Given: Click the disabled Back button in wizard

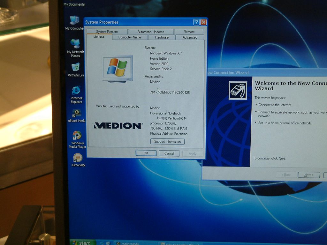Looking at the screenshot, I should click(x=286, y=175).
